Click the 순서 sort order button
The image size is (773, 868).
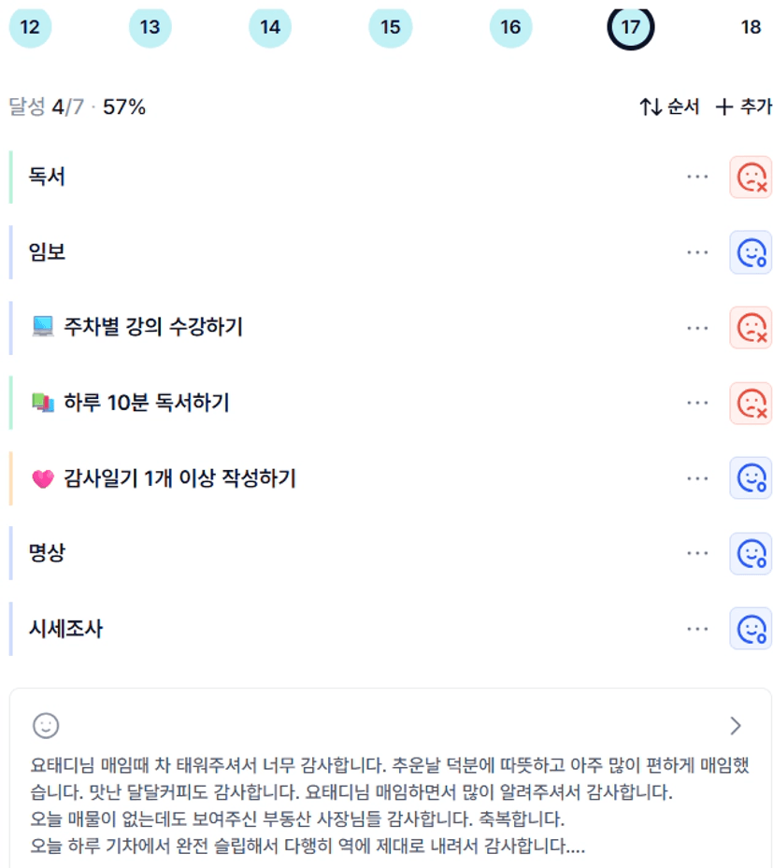(x=669, y=107)
